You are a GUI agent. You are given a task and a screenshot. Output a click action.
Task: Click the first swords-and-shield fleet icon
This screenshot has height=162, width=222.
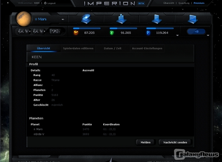point(24,31)
